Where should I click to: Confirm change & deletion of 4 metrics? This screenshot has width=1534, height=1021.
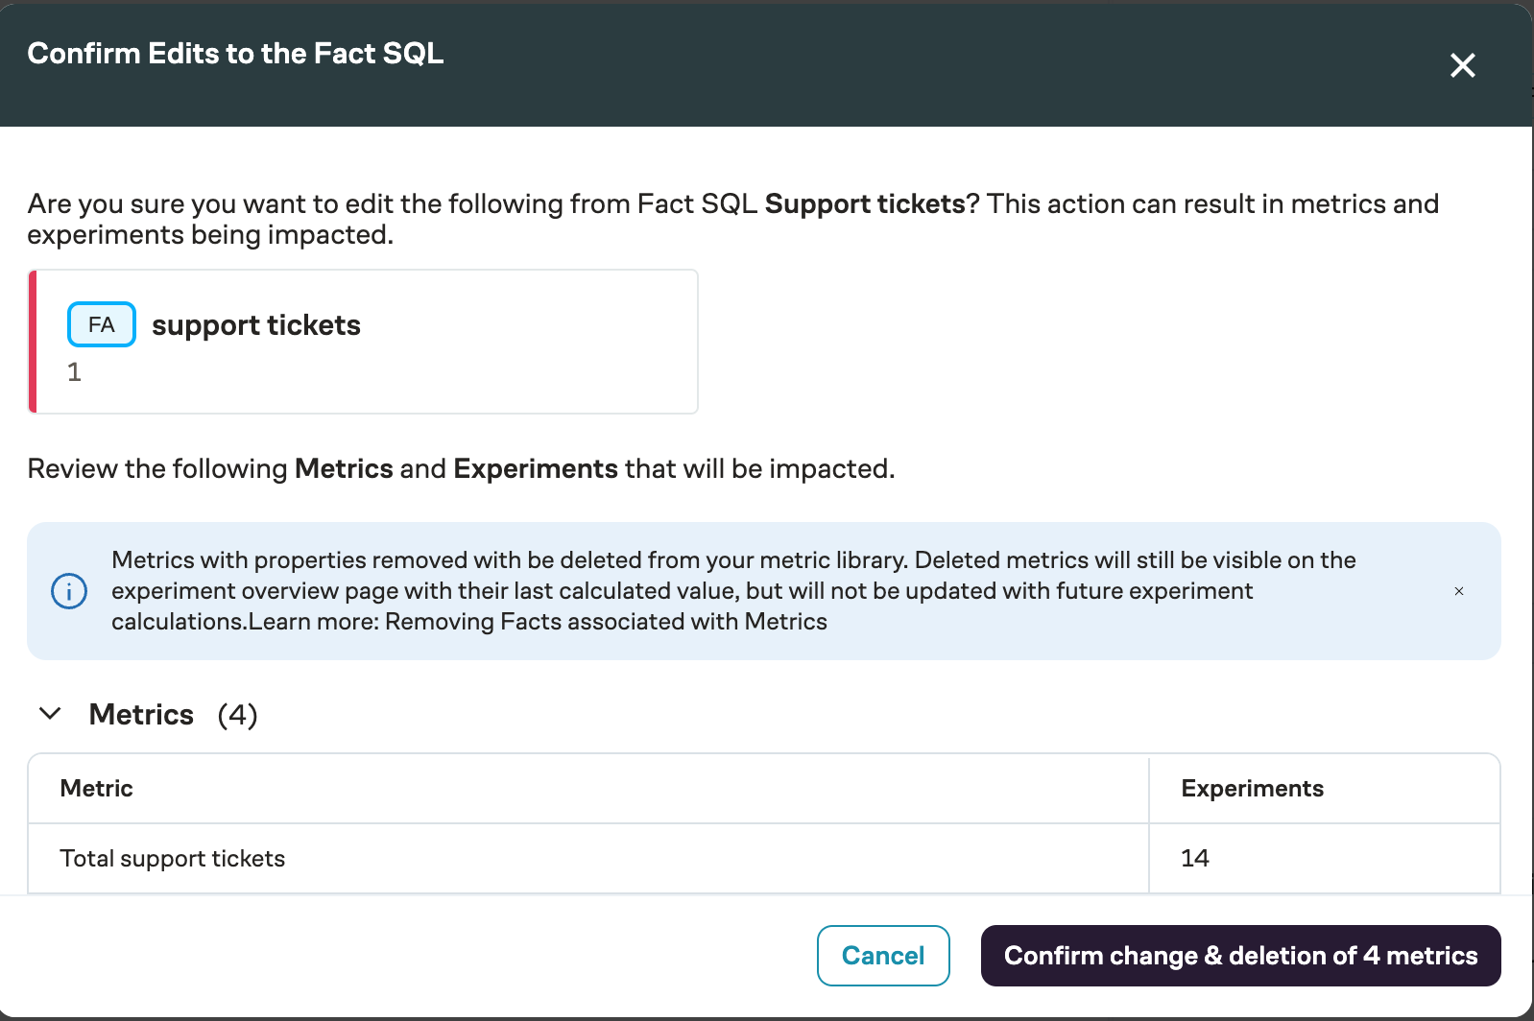coord(1240,956)
